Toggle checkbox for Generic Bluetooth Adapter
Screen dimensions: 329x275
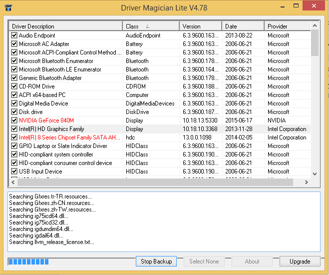tap(14, 77)
